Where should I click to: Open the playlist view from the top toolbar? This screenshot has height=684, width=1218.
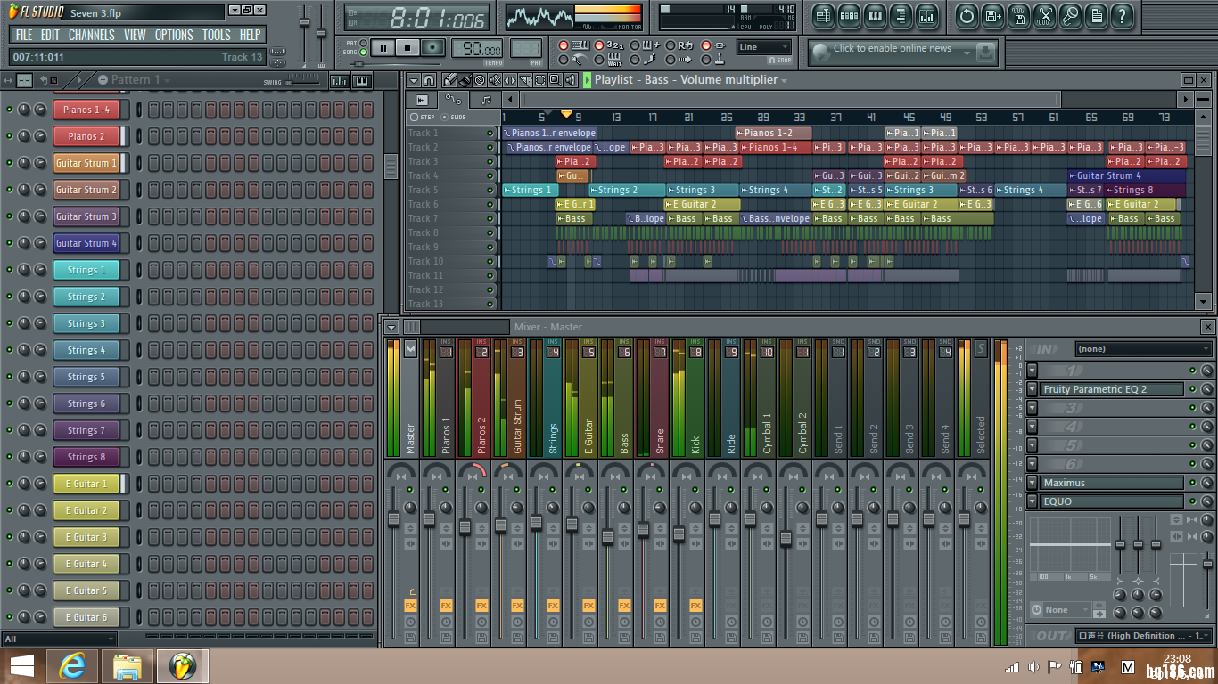[x=823, y=15]
